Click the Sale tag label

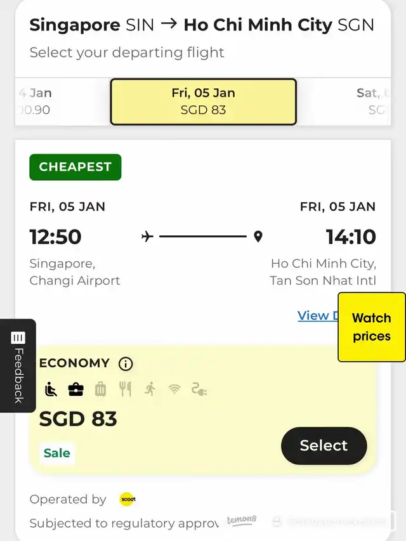[57, 453]
